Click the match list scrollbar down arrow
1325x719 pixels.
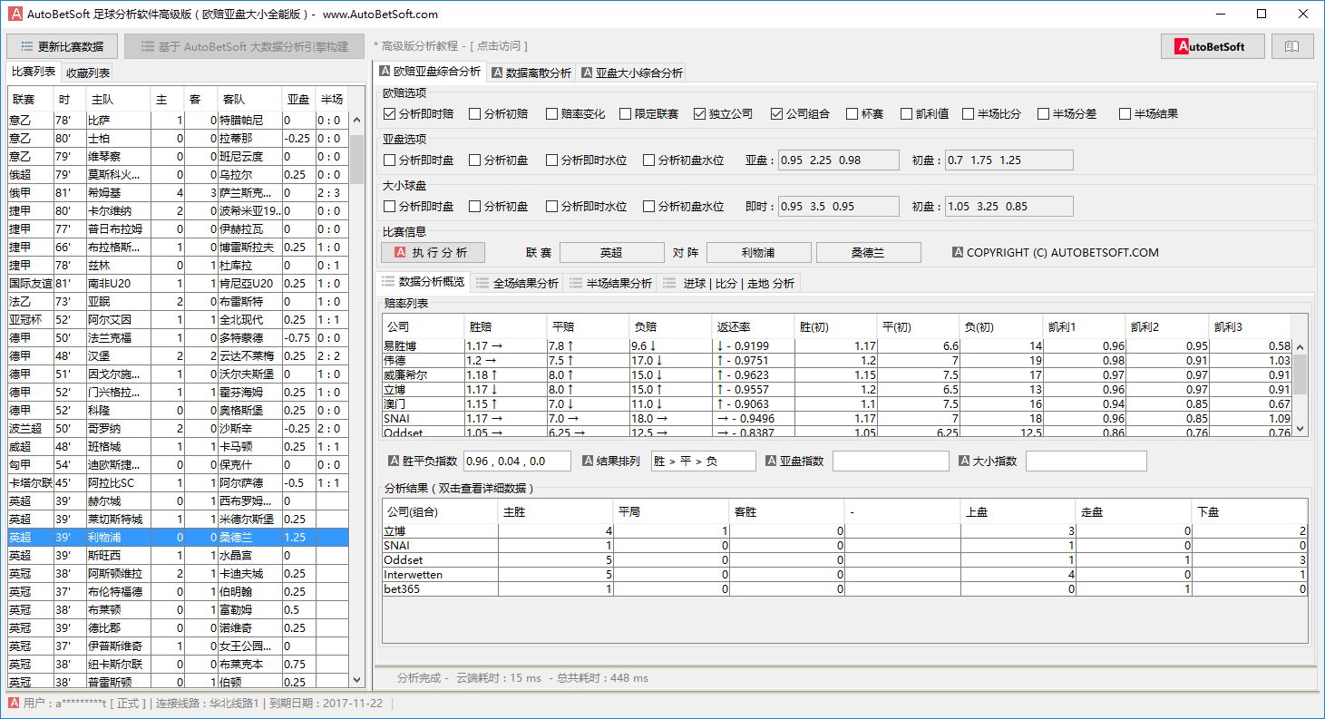pyautogui.click(x=356, y=681)
